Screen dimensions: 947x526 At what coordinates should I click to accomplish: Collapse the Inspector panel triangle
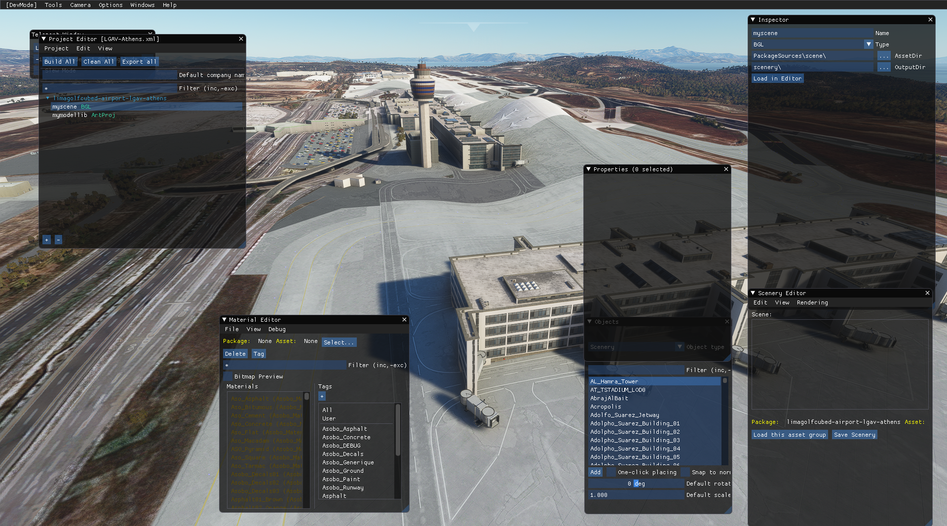click(x=753, y=20)
